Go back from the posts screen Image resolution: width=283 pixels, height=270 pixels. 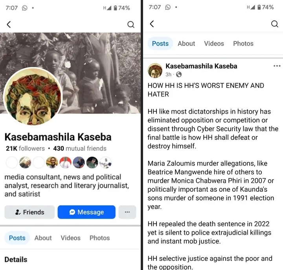click(x=152, y=24)
